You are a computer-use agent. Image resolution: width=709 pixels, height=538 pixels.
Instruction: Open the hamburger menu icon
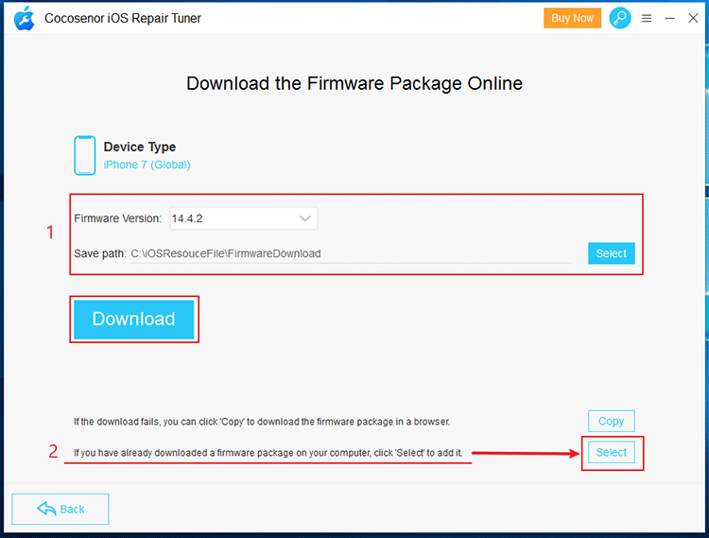pos(647,18)
